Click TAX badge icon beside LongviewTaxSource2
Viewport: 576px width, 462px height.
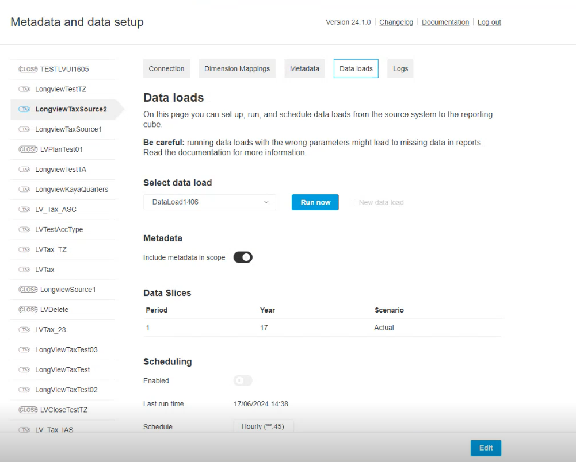(25, 109)
